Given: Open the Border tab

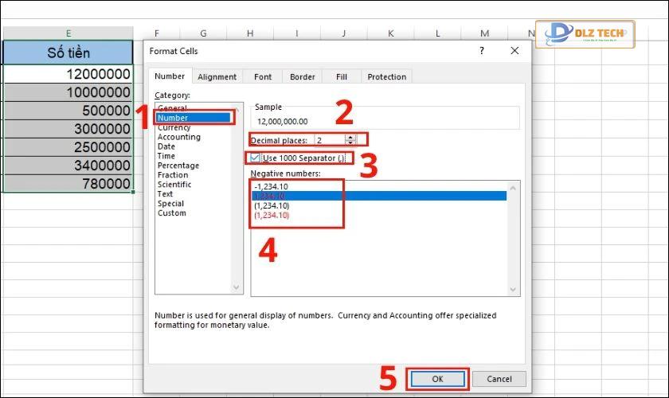Looking at the screenshot, I should 302,76.
